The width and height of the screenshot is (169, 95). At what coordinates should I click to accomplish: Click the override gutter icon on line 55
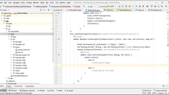click(x=59, y=13)
